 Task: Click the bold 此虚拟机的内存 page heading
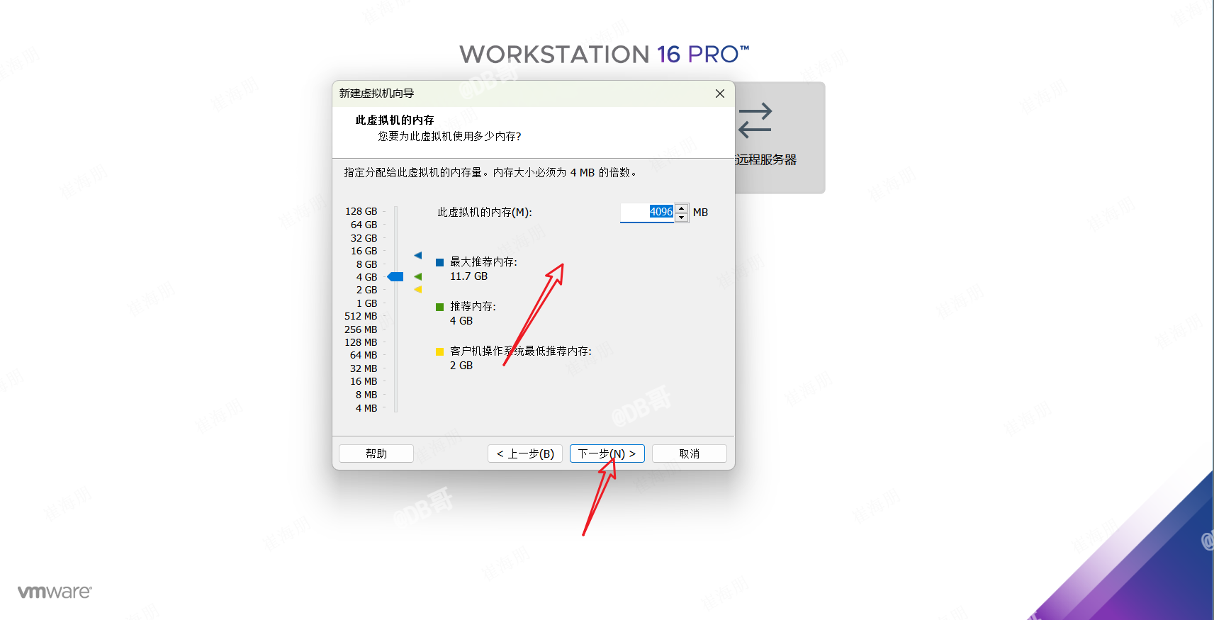click(x=395, y=120)
